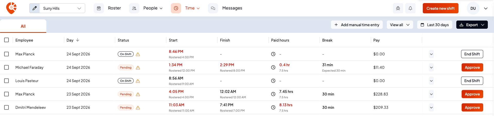This screenshot has width=494, height=116.
Task: Check the Dmitri Mendeleev row checkbox
Action: click(6, 108)
